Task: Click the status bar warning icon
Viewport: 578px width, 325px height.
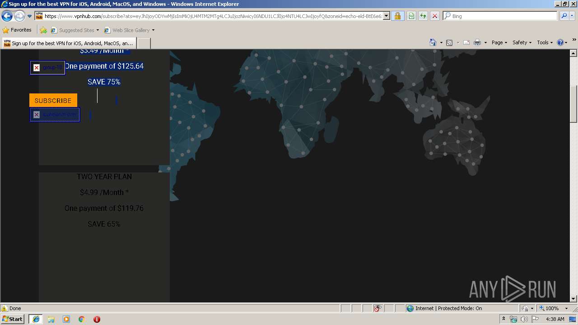Action: (x=5, y=308)
